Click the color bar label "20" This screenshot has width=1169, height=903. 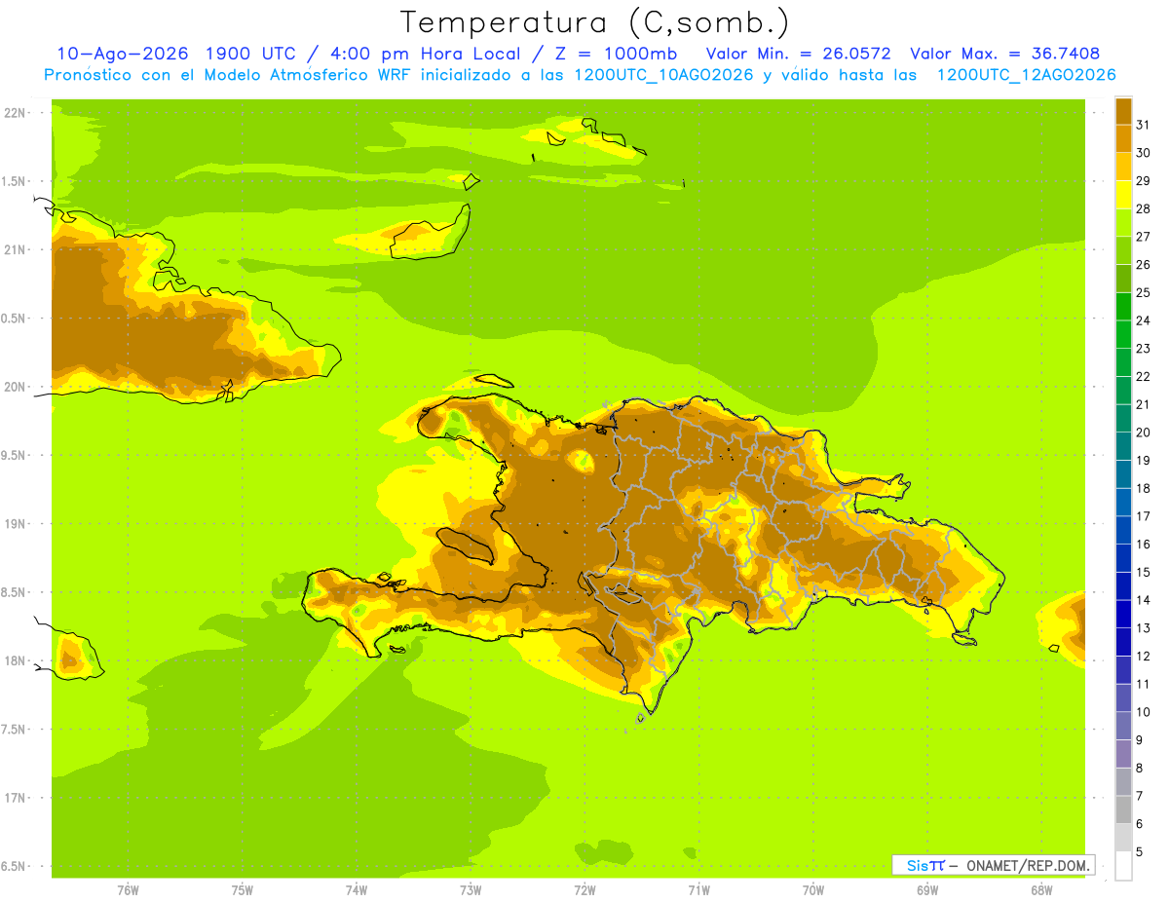coord(1144,433)
